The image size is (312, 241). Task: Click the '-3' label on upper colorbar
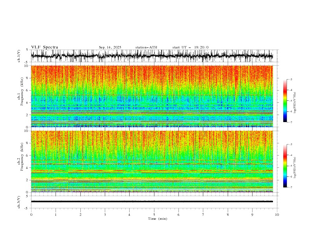(291, 79)
